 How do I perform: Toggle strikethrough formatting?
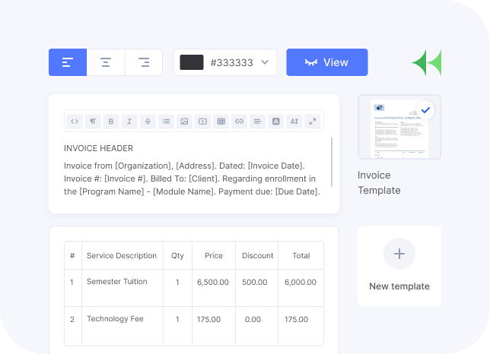click(148, 122)
